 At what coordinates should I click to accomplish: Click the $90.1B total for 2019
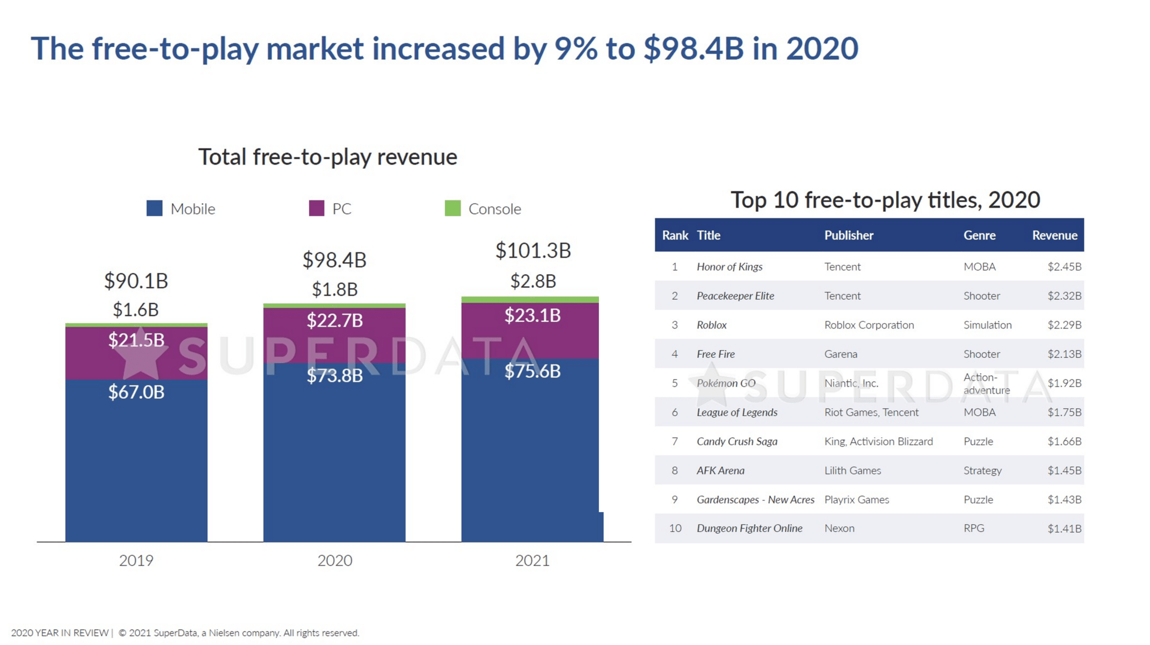pos(136,281)
